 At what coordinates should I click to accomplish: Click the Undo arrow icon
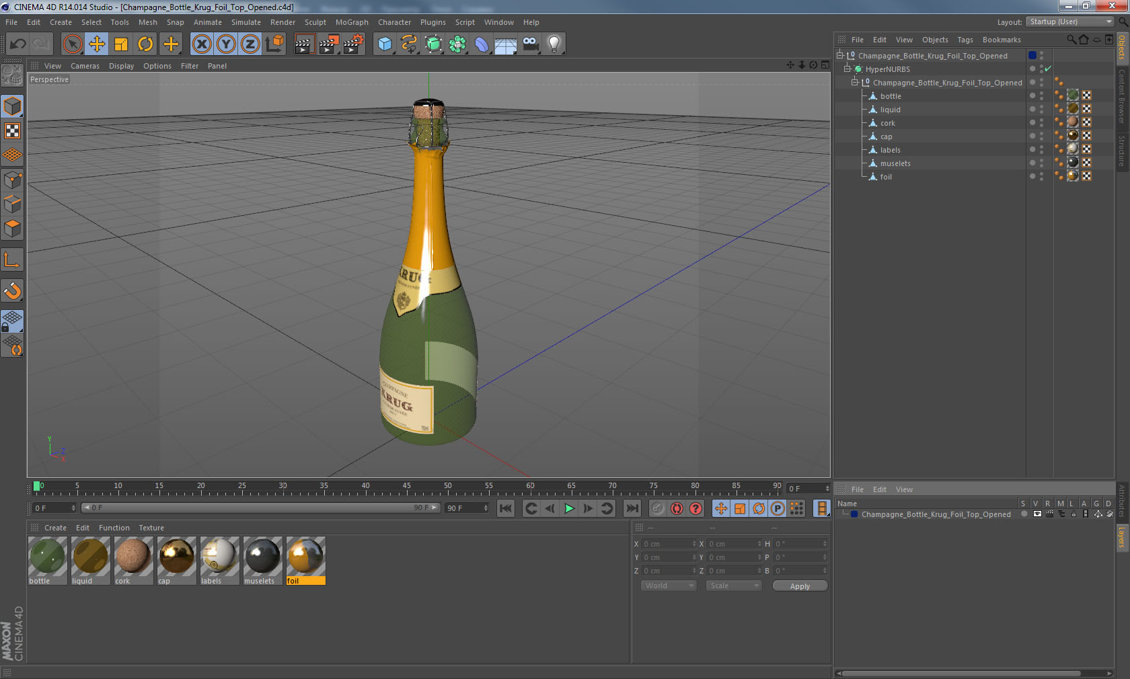pos(18,44)
